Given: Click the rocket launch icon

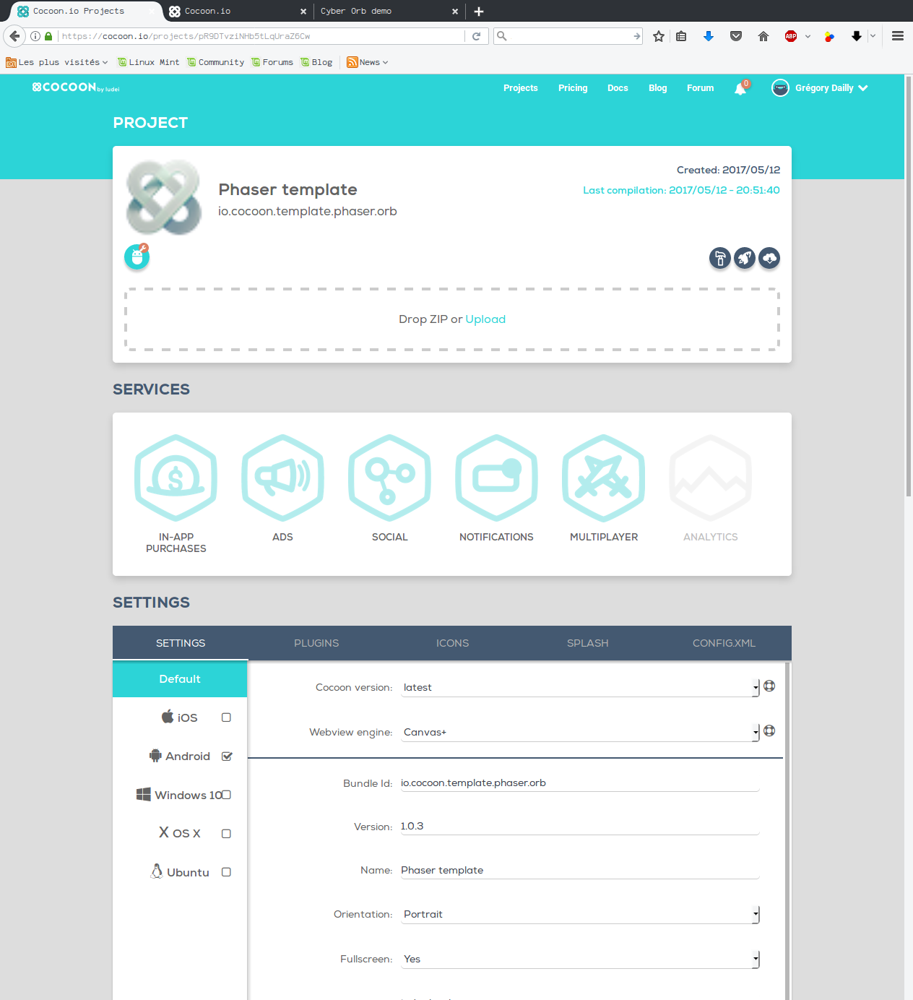Looking at the screenshot, I should [745, 258].
